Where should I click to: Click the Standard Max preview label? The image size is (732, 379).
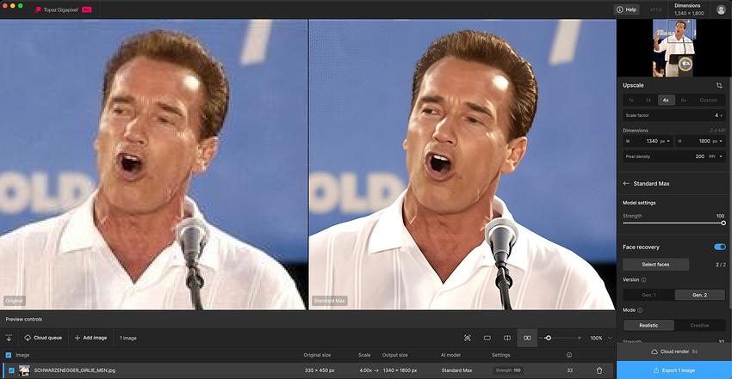(330, 301)
